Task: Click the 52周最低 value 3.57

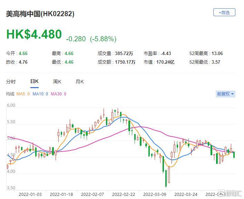Action: pyautogui.click(x=216, y=62)
